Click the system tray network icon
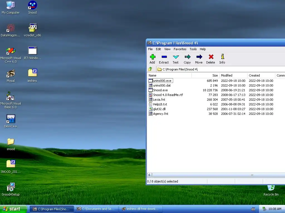Image resolution: width=285 pixels, height=213 pixels. [264, 209]
